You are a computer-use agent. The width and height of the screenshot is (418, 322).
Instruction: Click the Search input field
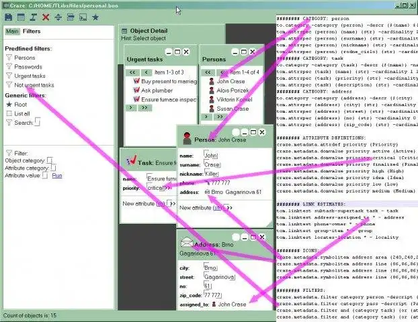point(37,121)
